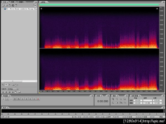
Task: Open the levels panel flyout menu
Action: pyautogui.click(x=164, y=108)
